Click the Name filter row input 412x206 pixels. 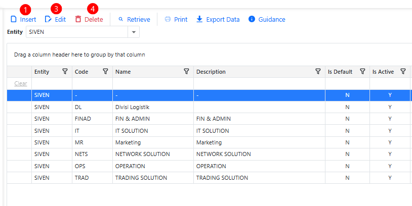(x=153, y=84)
